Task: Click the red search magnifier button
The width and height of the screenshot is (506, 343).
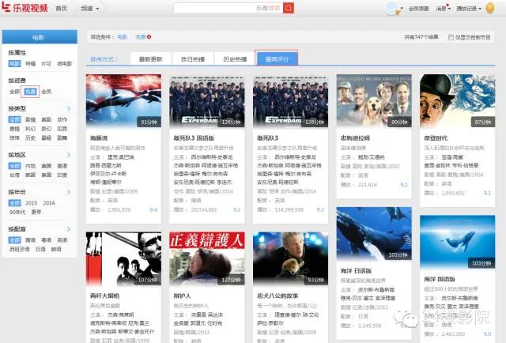Action: coord(289,8)
